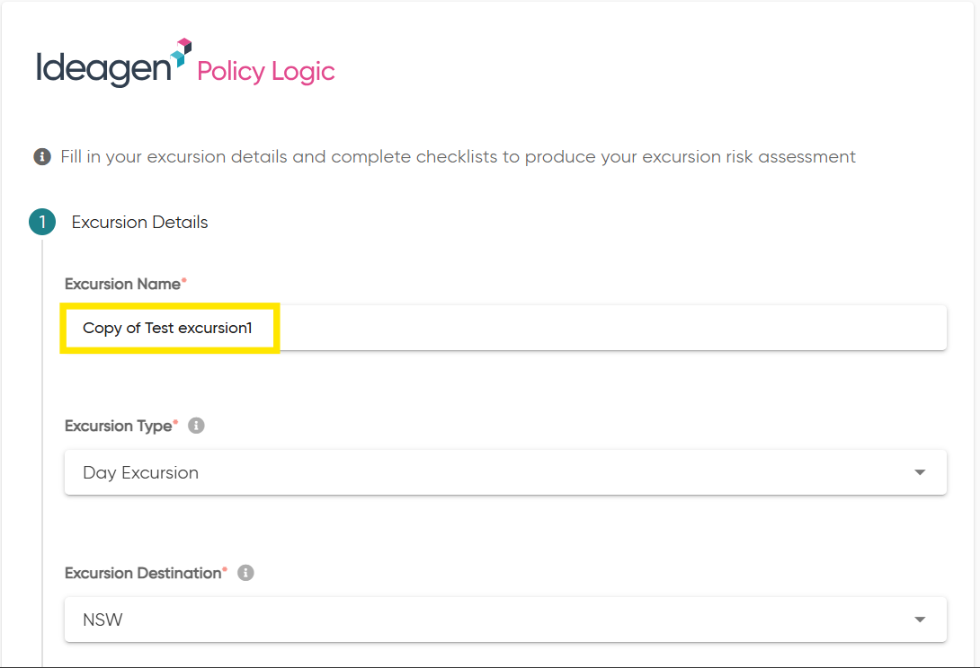Open the Excursion Destination info tooltip icon
Viewport: 980px width, 668px height.
pos(245,573)
